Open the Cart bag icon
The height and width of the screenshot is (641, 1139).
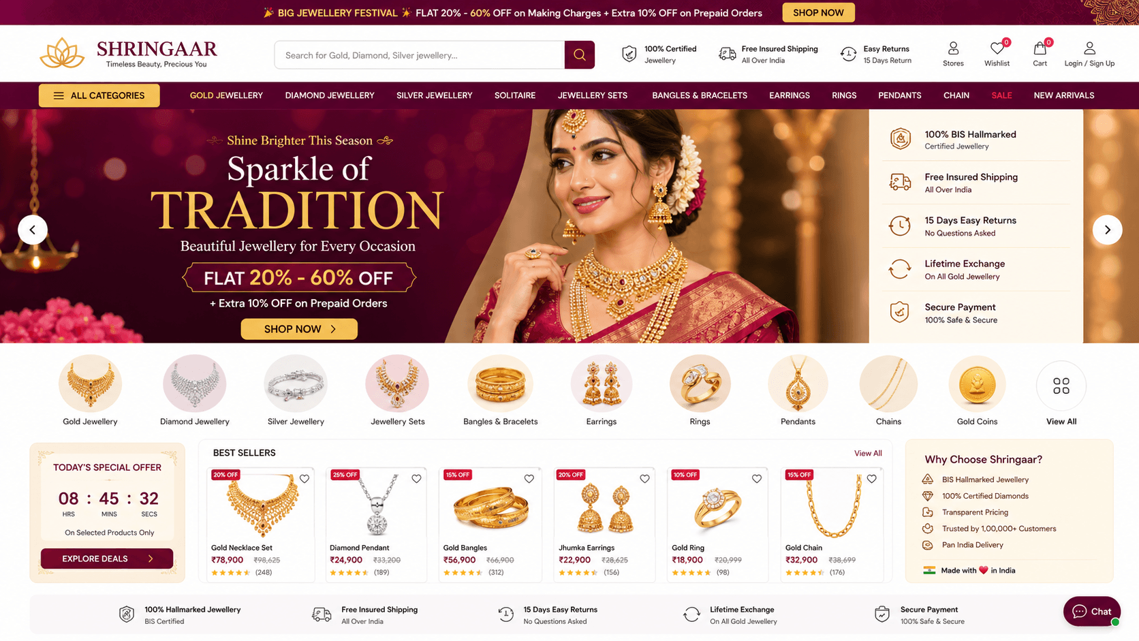1040,49
